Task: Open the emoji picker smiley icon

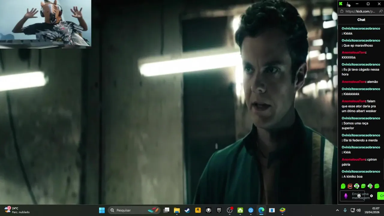Action: point(359,196)
